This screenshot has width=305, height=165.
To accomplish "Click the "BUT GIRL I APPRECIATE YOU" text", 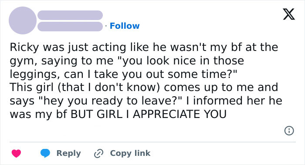I will [x=149, y=114].
